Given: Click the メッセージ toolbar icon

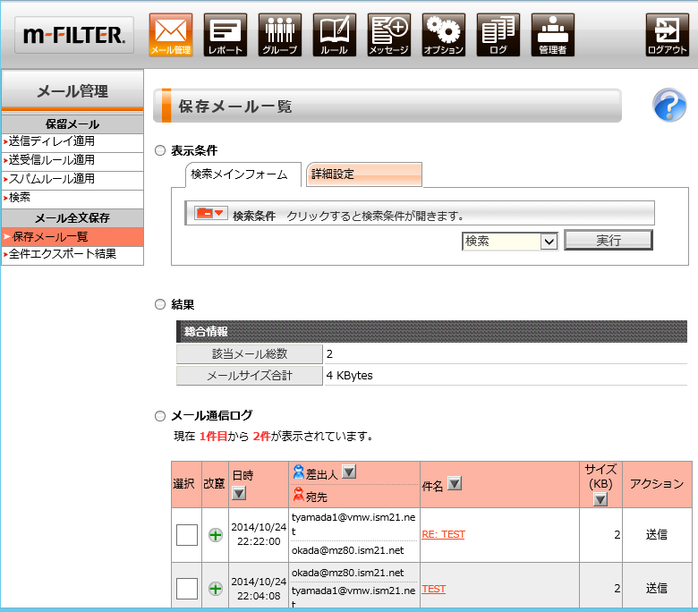Looking at the screenshot, I should (x=388, y=34).
